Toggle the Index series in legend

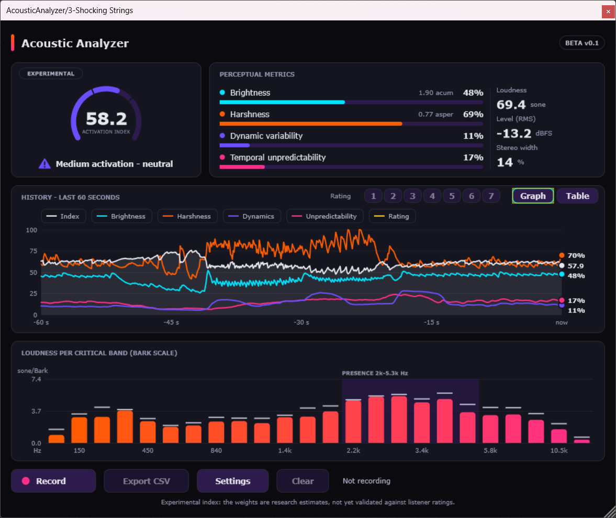coord(63,216)
